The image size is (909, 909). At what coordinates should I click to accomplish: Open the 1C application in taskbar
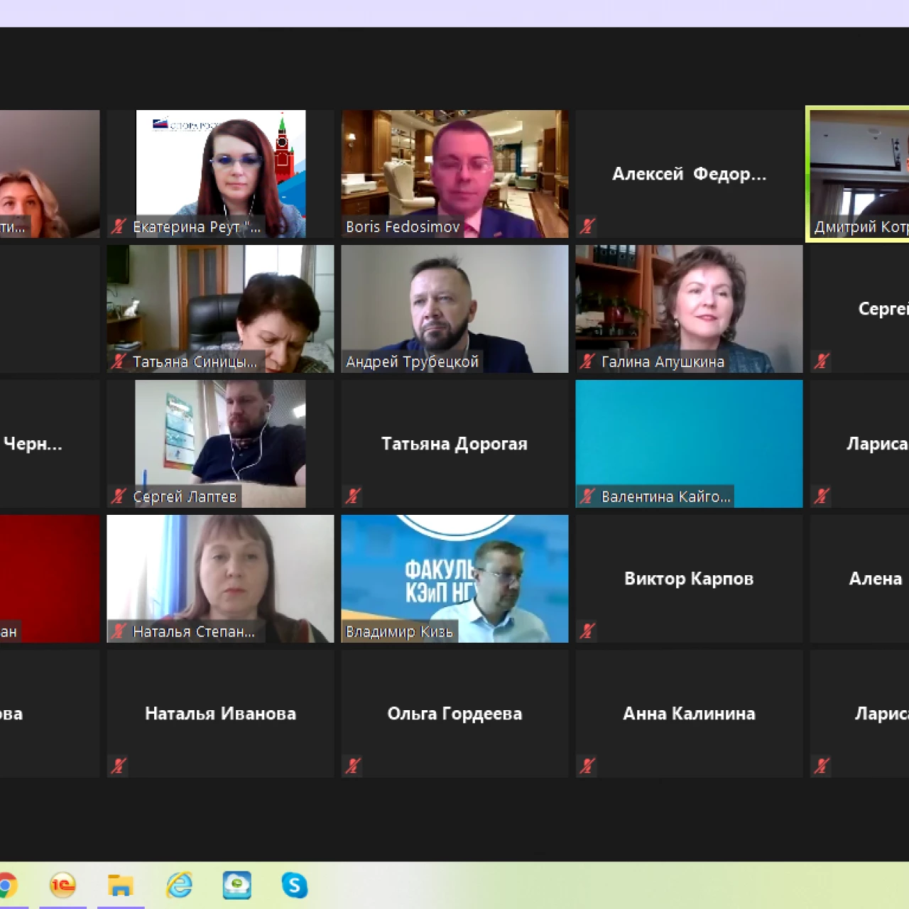62,886
